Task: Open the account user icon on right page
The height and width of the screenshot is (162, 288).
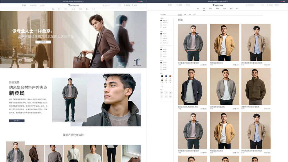Action: (x=267, y=5)
